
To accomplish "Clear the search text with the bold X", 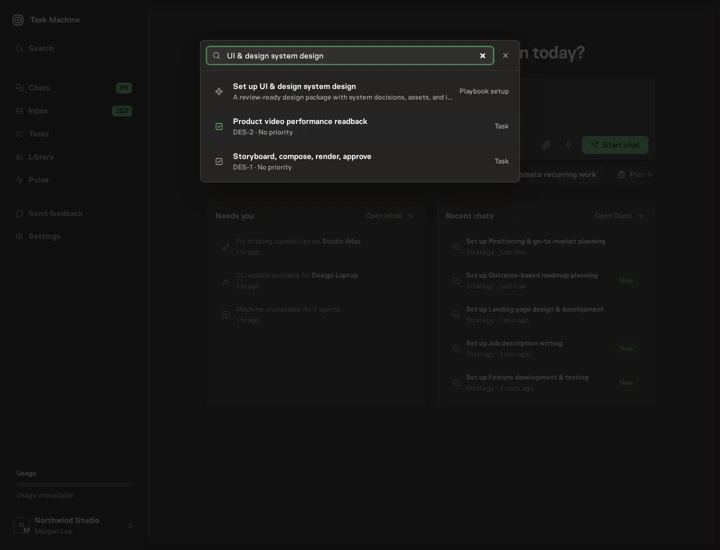I will 482,55.
